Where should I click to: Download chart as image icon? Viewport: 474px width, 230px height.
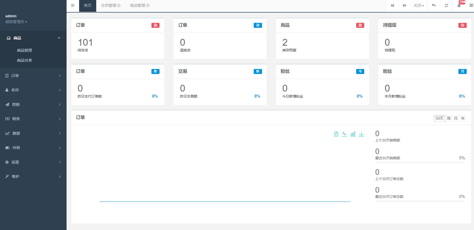[361, 134]
